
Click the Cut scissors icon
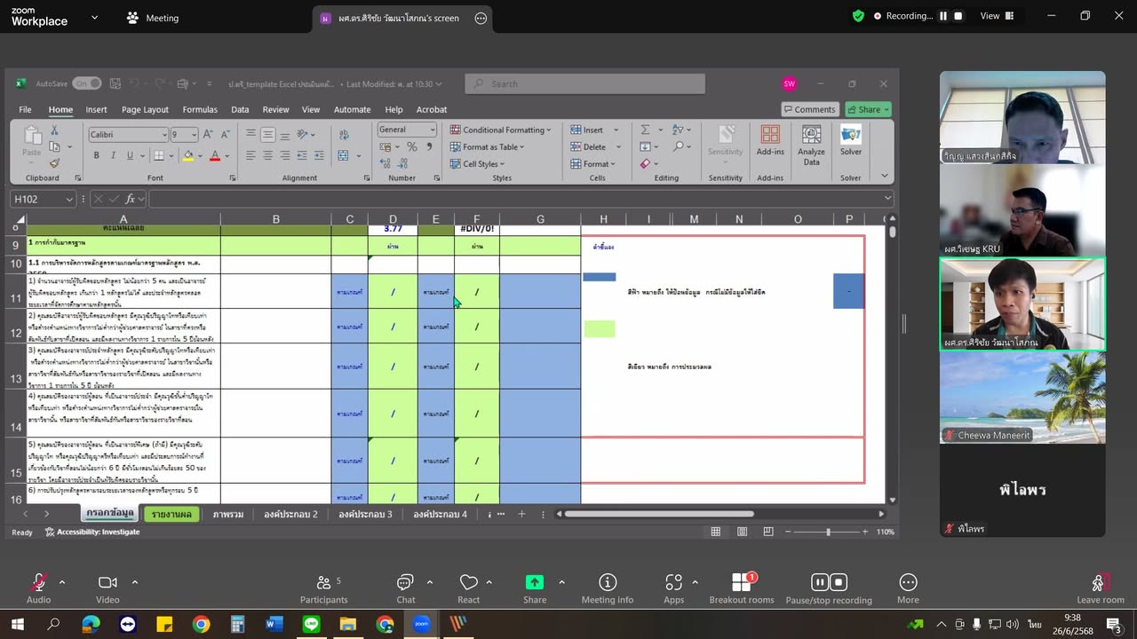[54, 130]
